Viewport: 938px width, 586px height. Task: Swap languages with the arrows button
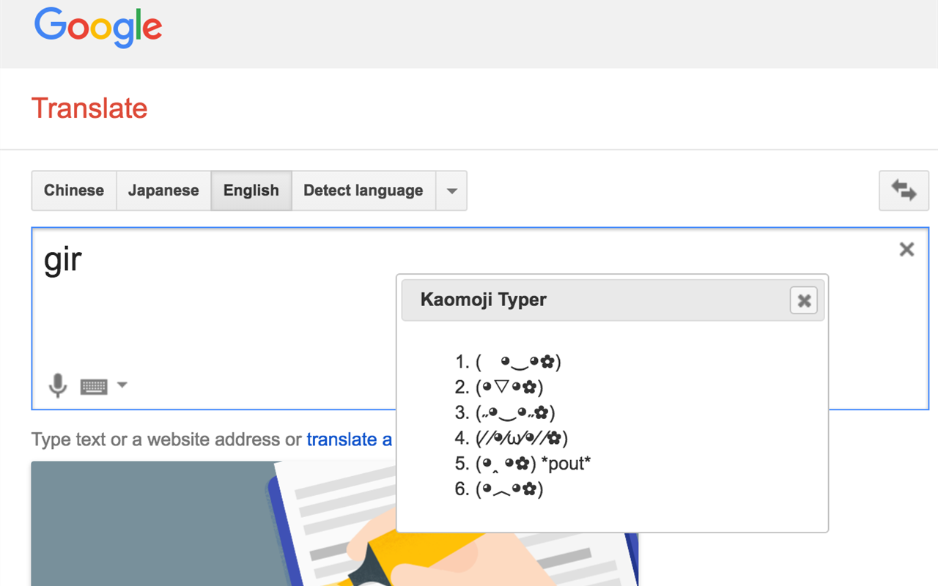[904, 190]
